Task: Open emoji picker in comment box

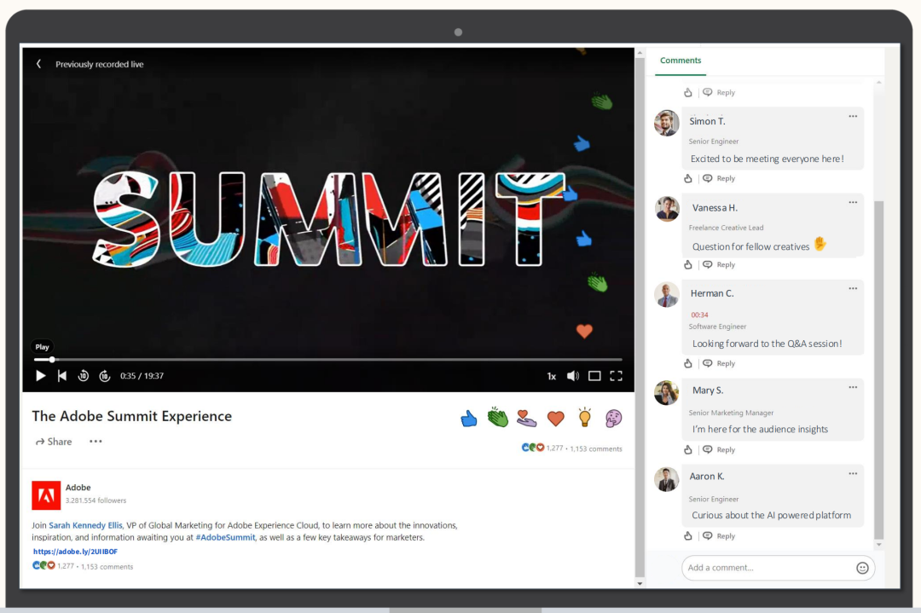Action: [862, 568]
